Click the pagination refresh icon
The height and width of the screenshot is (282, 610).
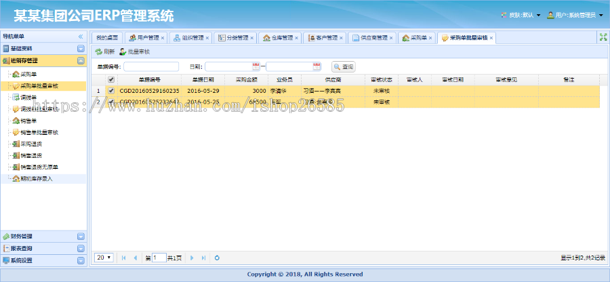[x=217, y=258]
